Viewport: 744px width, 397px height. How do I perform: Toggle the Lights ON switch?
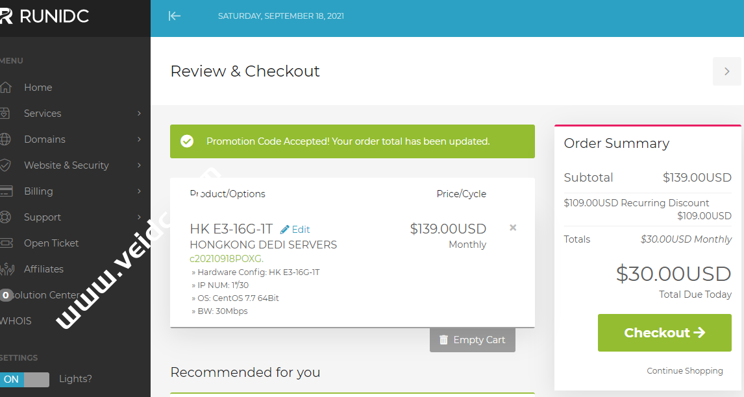tap(24, 379)
